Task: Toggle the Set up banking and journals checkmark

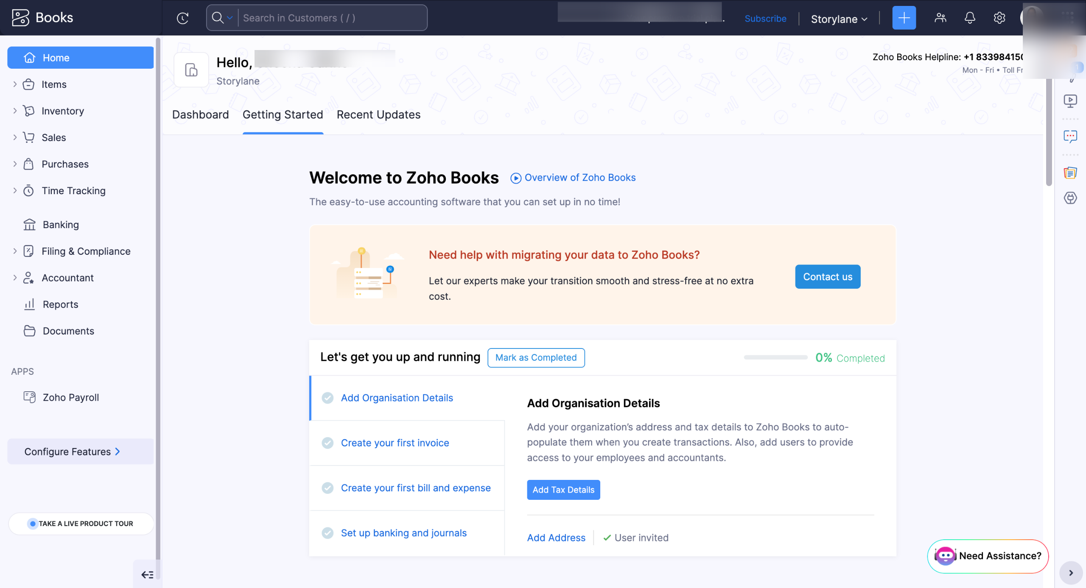Action: coord(327,533)
